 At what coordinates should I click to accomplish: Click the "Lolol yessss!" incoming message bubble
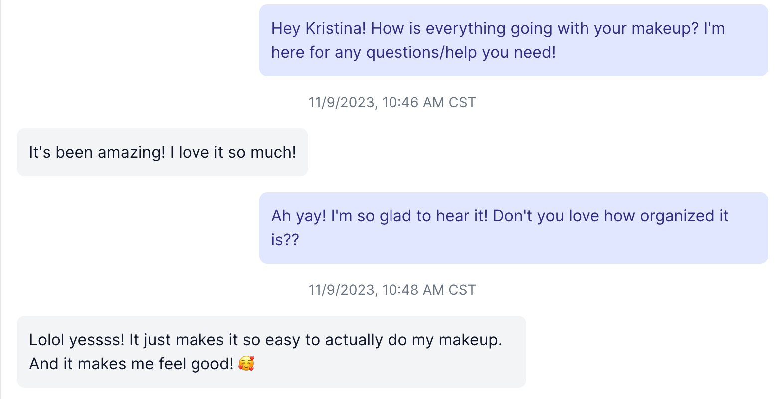271,352
